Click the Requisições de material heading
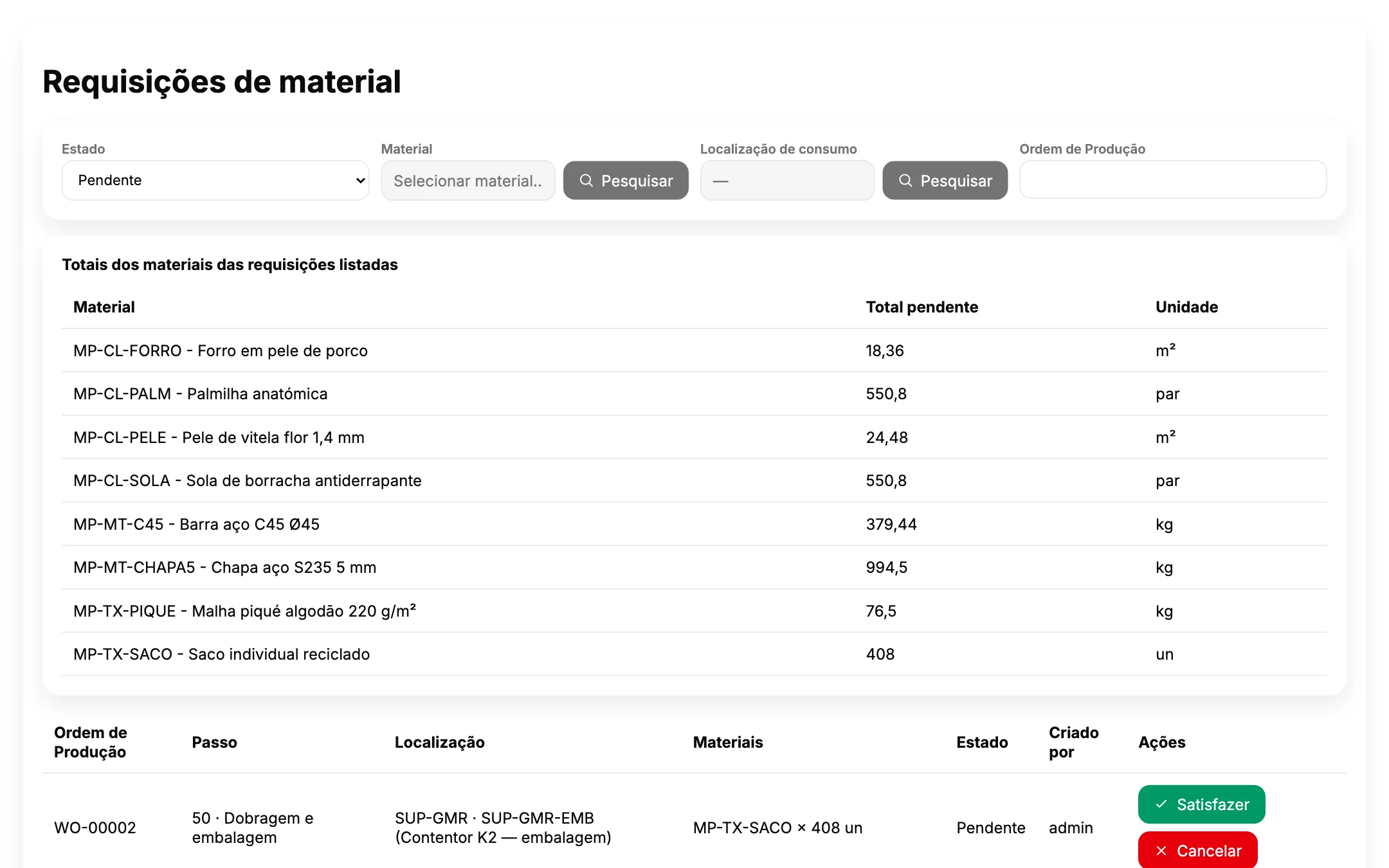 click(x=222, y=82)
